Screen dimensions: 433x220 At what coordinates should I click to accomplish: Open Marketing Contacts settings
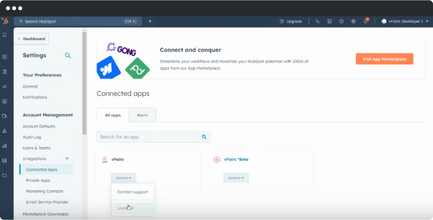(44, 191)
